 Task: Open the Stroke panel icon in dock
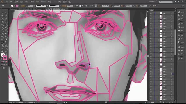tap(179, 36)
